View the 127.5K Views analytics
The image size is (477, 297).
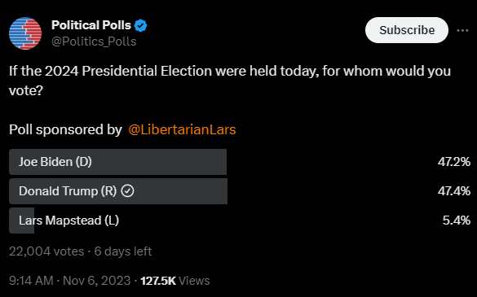coord(175,281)
